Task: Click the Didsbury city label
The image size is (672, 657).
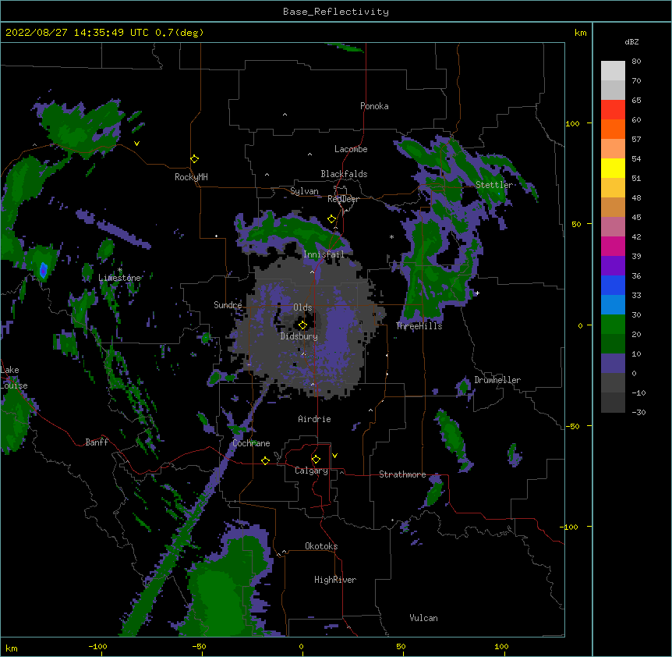Action: point(299,336)
